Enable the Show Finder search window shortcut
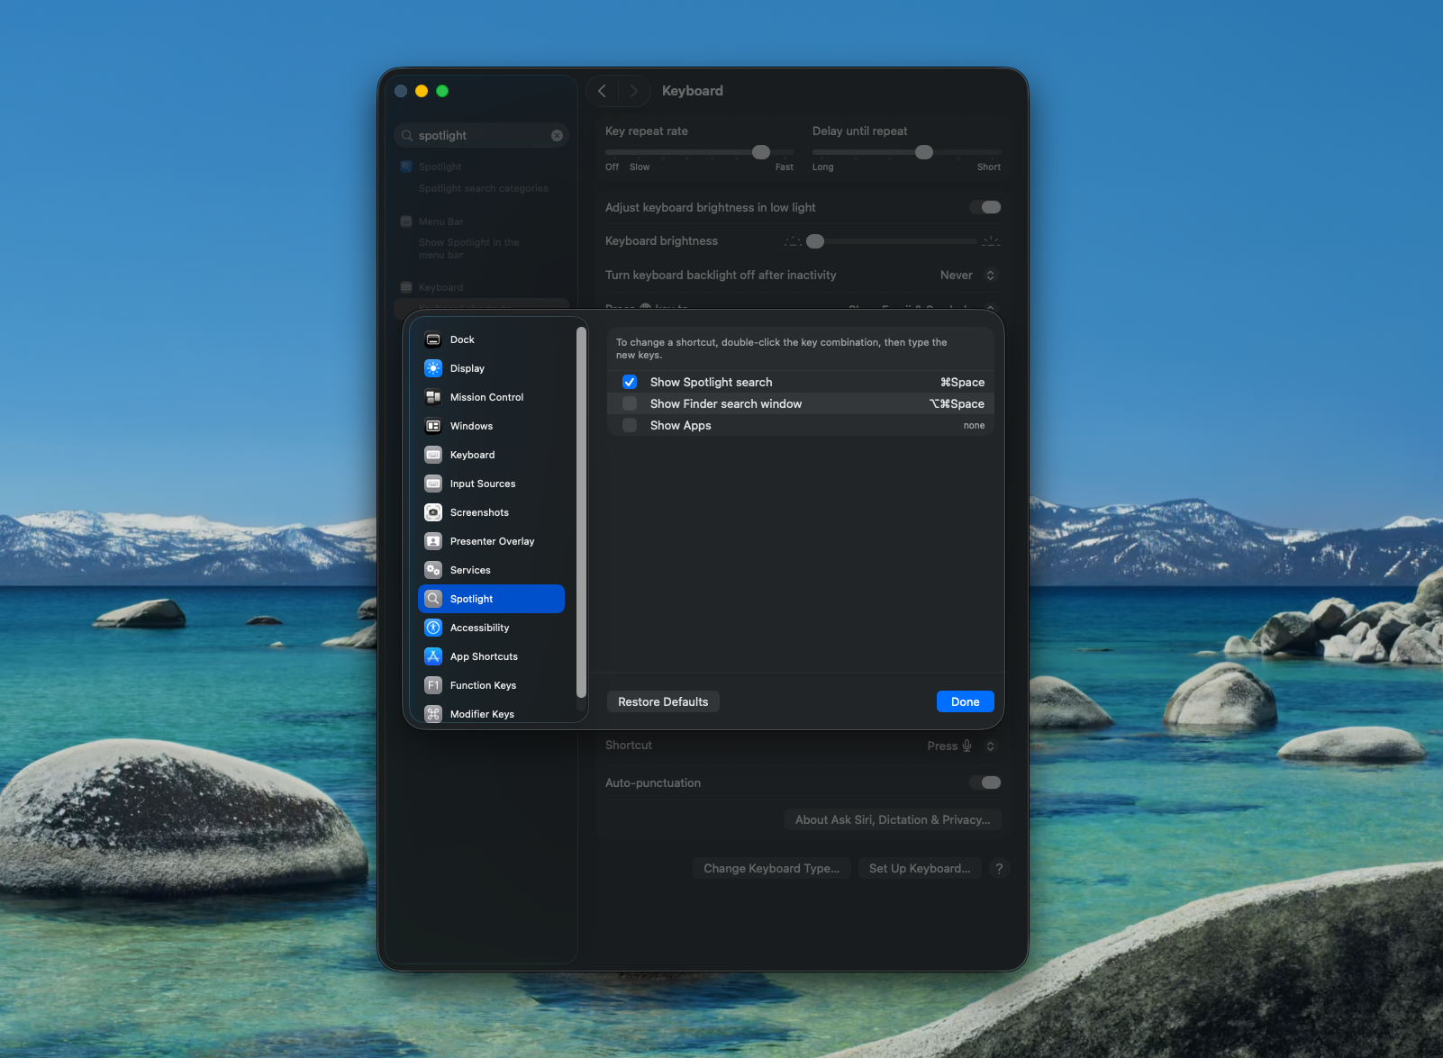Screen dimensions: 1443x1058 629,403
